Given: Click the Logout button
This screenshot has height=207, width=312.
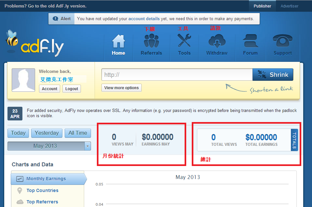Looking at the screenshot, I should tap(71, 89).
